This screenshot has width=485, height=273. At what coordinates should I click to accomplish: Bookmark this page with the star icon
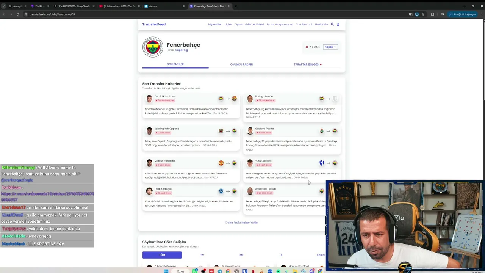423,14
